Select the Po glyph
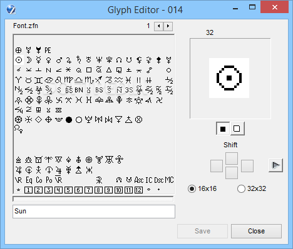The width and height of the screenshot is (293, 249). coord(49,180)
